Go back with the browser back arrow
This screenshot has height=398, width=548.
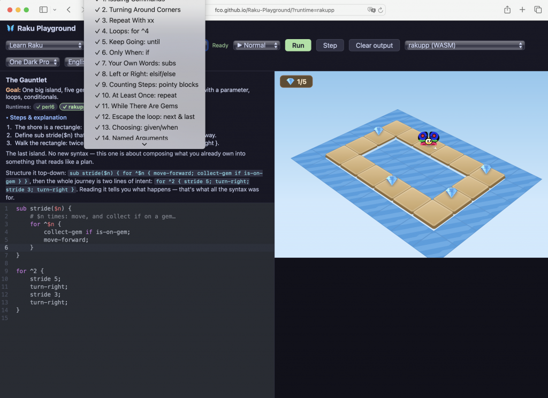[x=68, y=10]
